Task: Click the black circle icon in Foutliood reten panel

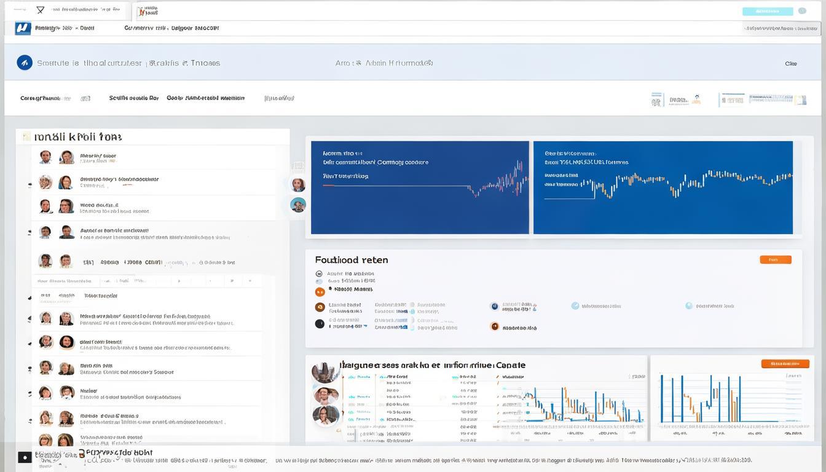Action: [x=320, y=324]
